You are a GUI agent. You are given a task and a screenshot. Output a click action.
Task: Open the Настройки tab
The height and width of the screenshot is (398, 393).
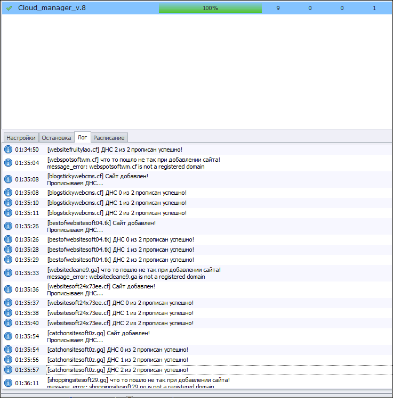pos(21,138)
